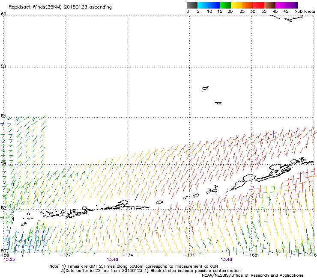Screen dimensions: 317x278
Task: Click the cyan 5-10 knots legend color
Action: tap(203, 5)
